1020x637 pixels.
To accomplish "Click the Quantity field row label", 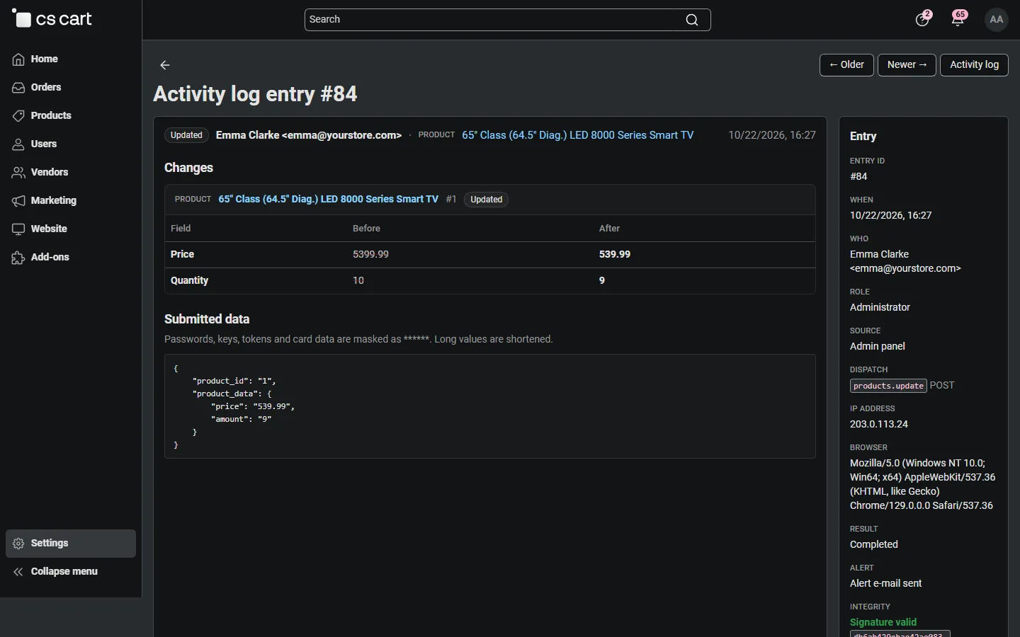I will tap(190, 280).
